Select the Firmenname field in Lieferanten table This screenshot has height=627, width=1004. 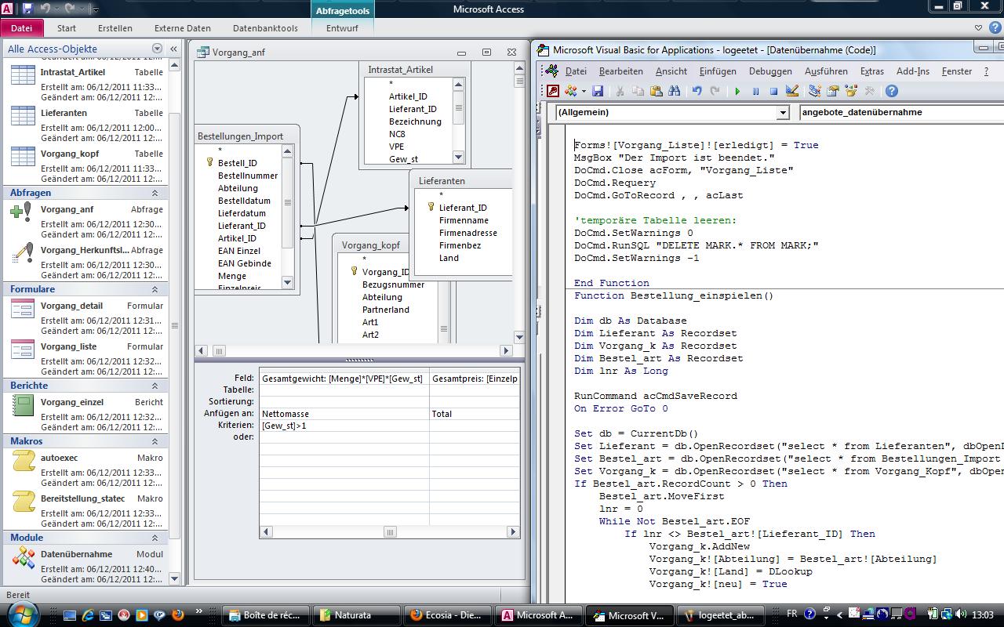coord(464,220)
